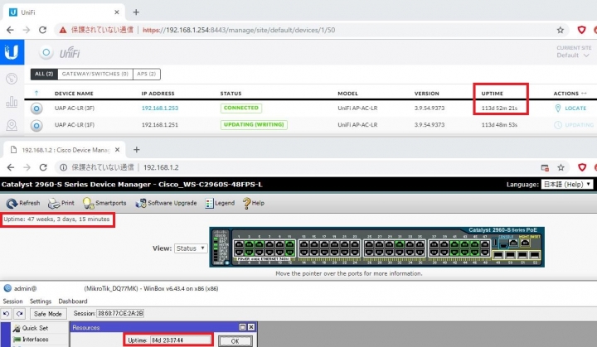Click Uptime value field in Resources window
The image size is (597, 347).
180,340
